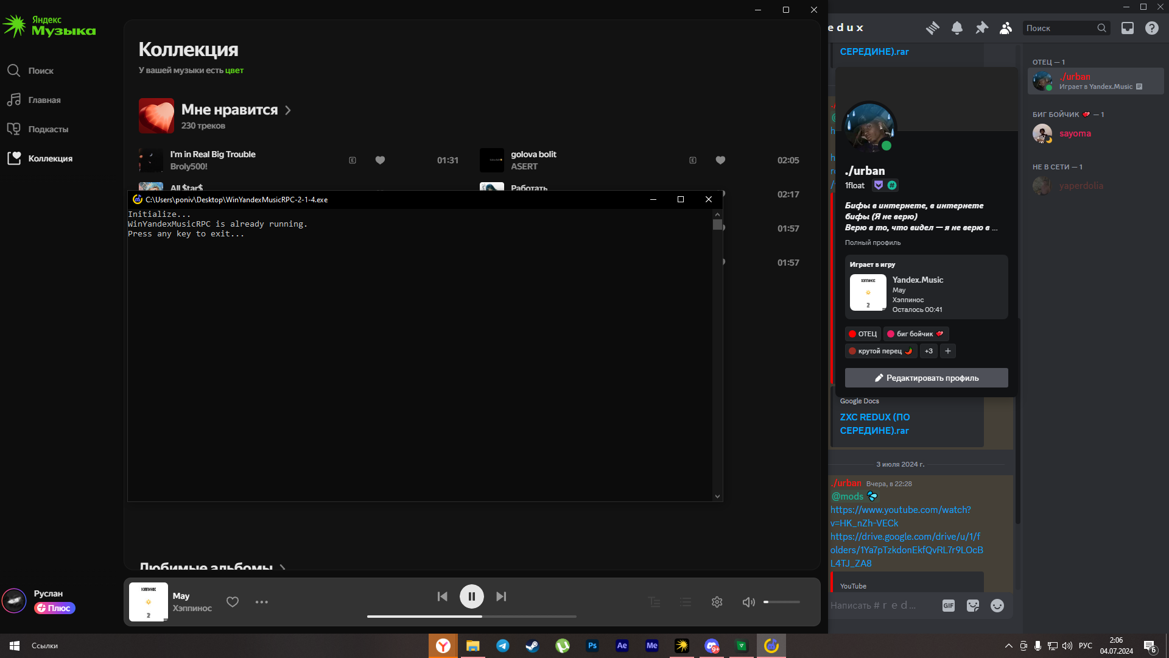Open player settings gear
Viewport: 1169px width, 658px height.
717,602
